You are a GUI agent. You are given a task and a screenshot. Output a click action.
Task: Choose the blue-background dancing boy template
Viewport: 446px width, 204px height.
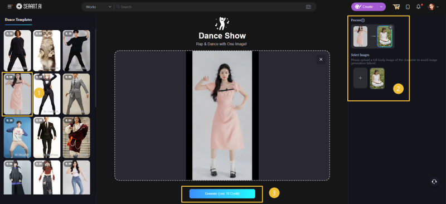point(17,138)
